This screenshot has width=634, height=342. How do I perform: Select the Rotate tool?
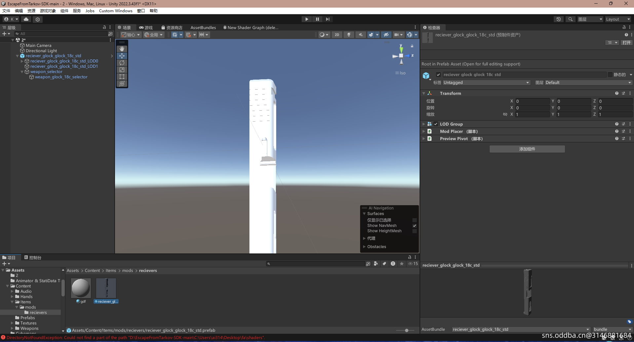click(x=122, y=63)
